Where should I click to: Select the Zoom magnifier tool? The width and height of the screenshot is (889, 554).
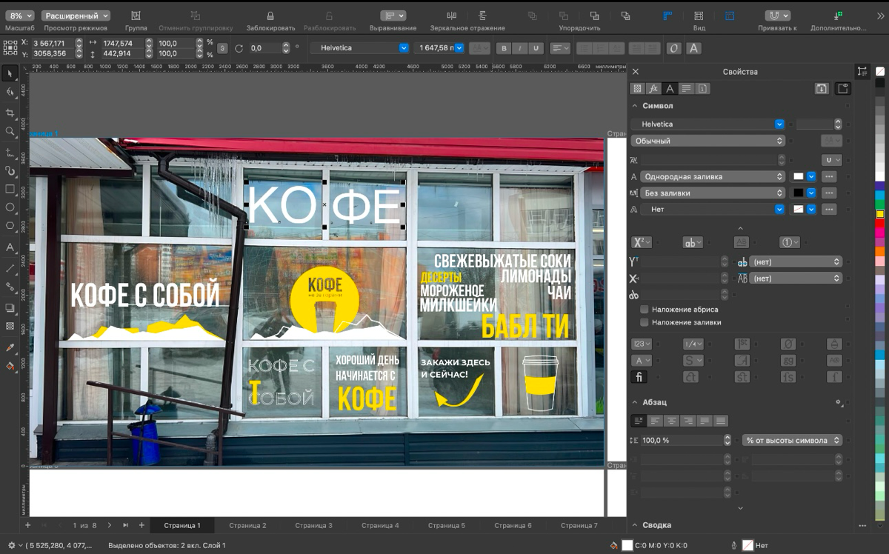tap(10, 131)
